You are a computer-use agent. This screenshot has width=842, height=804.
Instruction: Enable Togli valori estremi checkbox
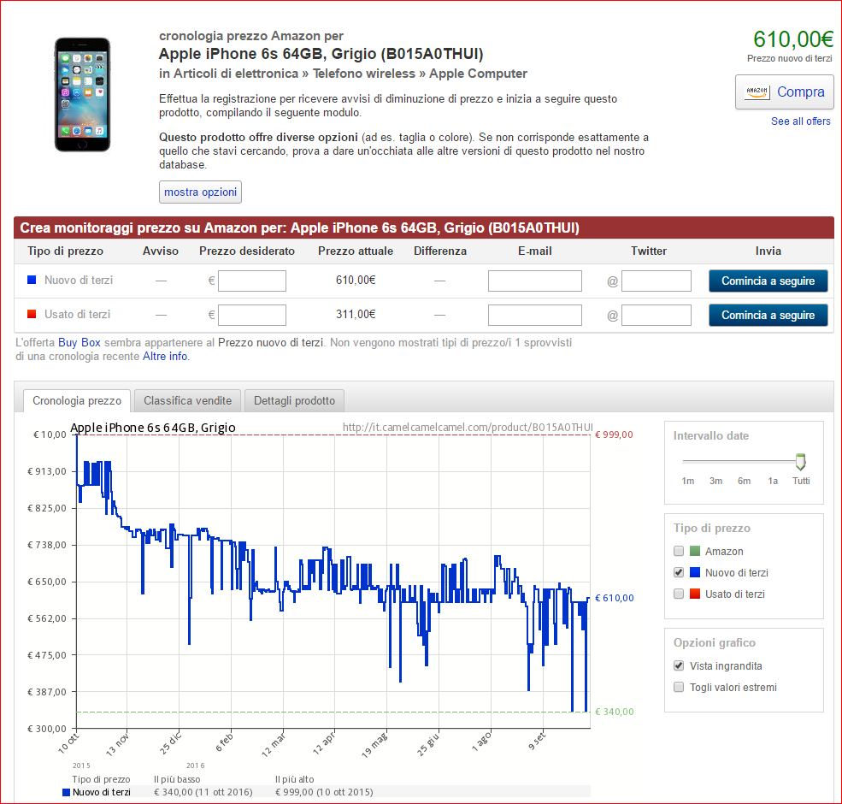coord(679,687)
